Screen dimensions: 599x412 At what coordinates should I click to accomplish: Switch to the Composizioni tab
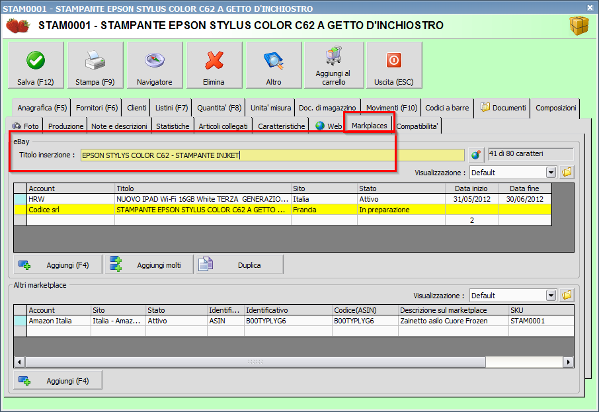click(x=555, y=108)
